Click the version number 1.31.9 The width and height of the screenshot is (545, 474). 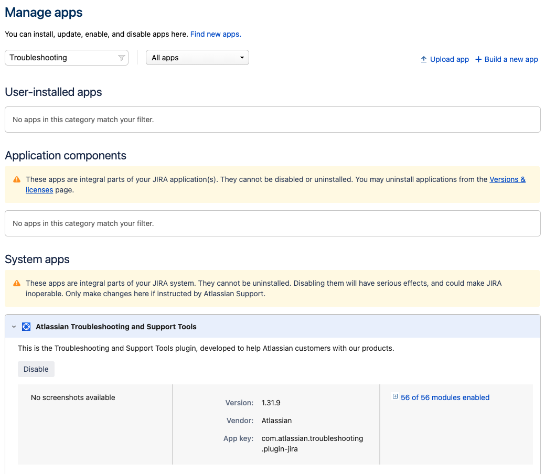[271, 403]
